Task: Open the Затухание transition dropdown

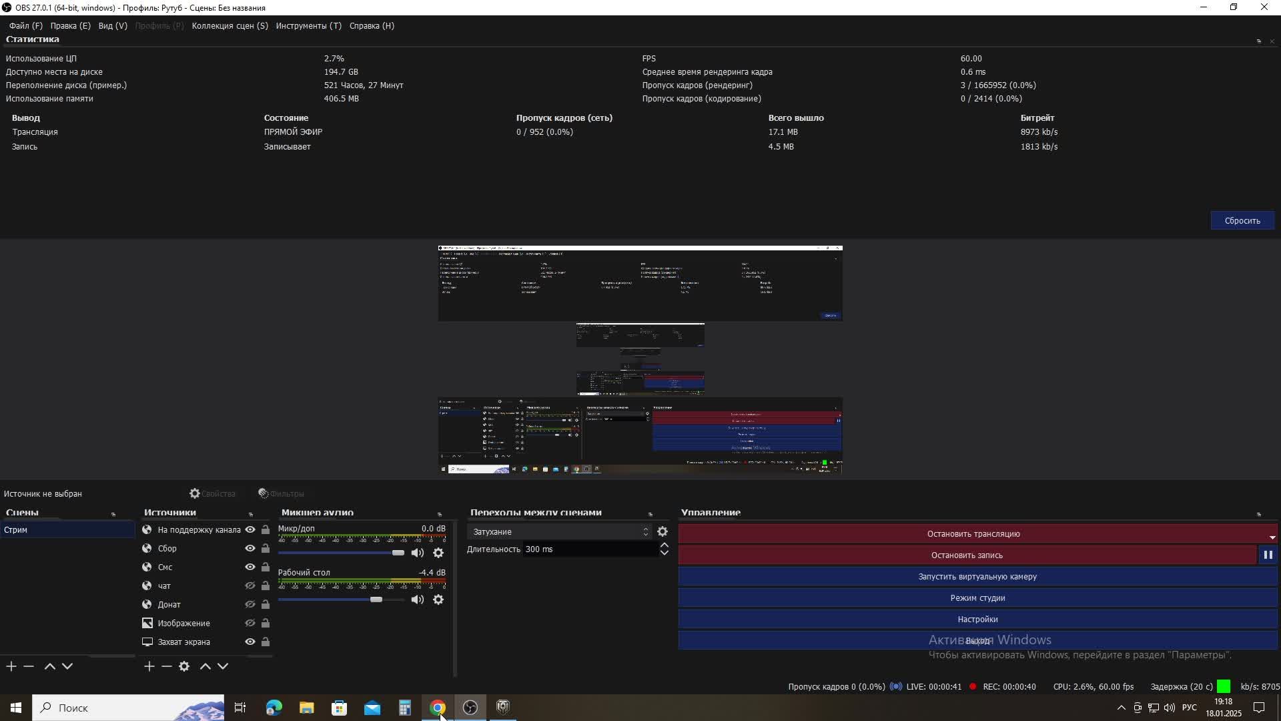Action: [x=560, y=531]
